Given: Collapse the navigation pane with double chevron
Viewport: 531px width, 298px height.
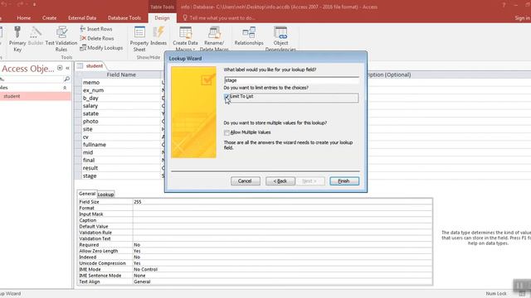Looking at the screenshot, I should coord(67,68).
